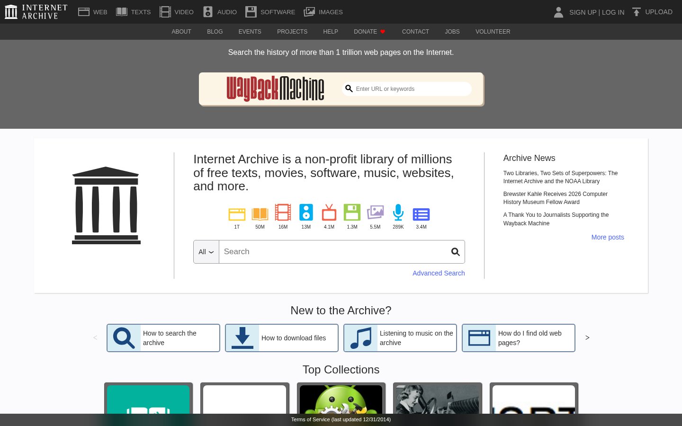Click the large Internet Archive building logo
This screenshot has height=426, width=682.
pyautogui.click(x=106, y=205)
